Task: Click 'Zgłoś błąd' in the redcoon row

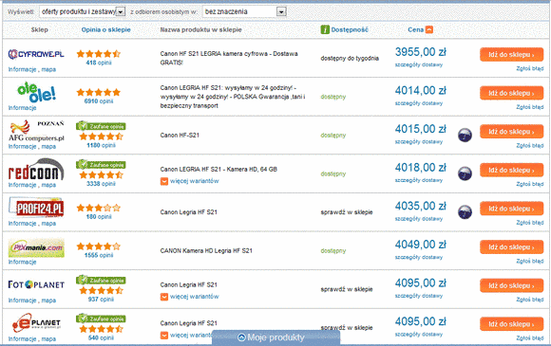Action: coord(530,184)
